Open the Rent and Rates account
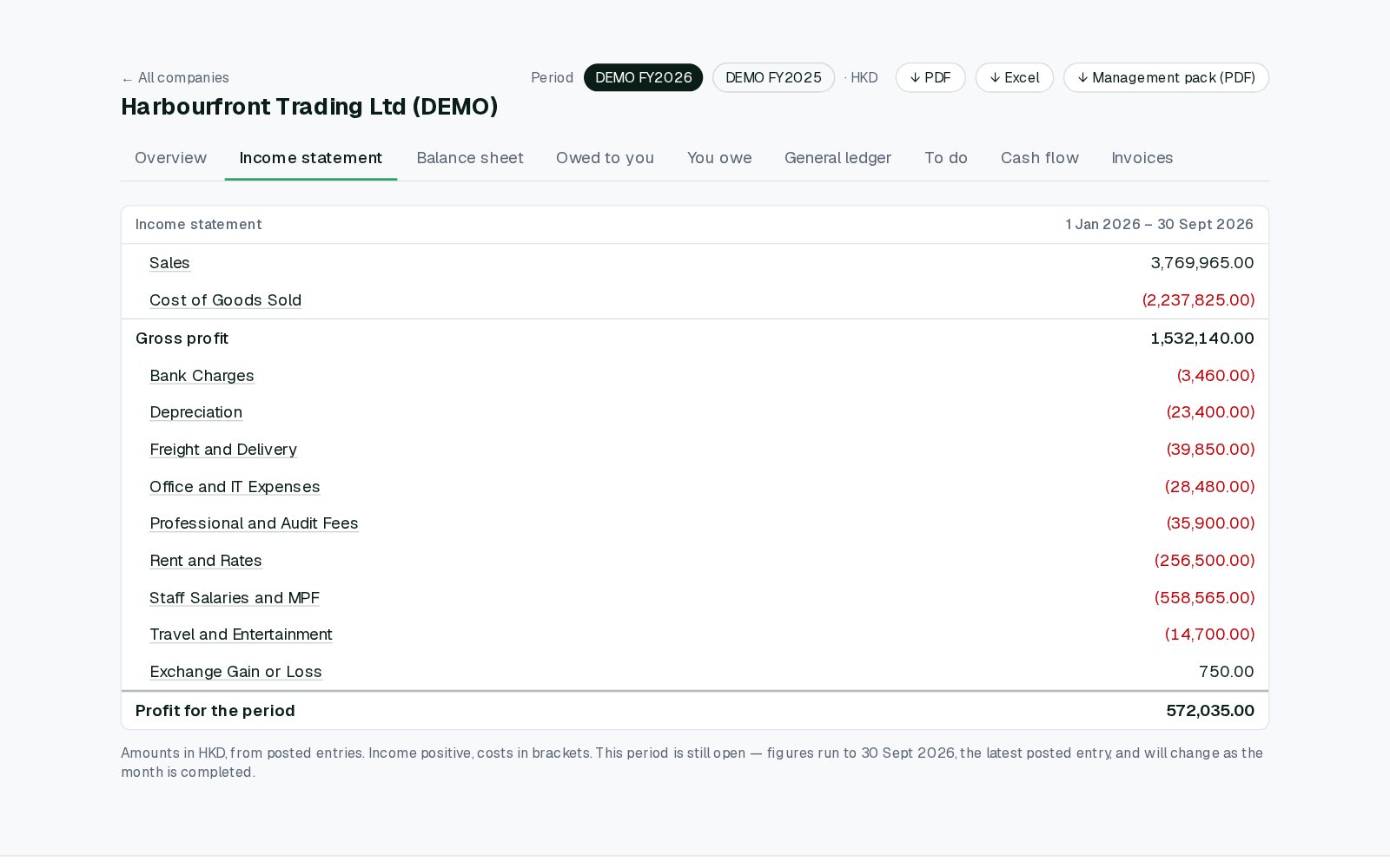The image size is (1390, 868). tap(206, 561)
